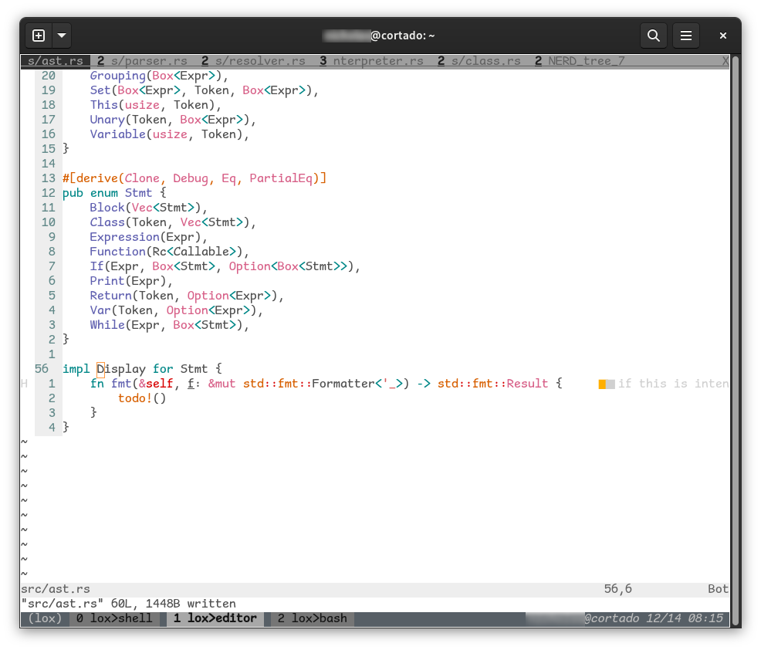Click the orange diagnostic marker square
The image size is (761, 650).
click(x=602, y=384)
